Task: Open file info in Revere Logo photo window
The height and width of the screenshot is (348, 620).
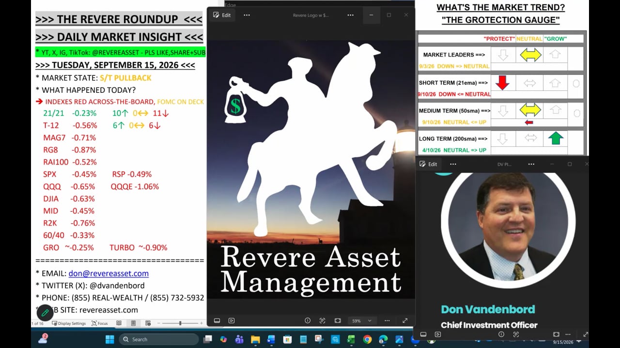Action: click(307, 320)
